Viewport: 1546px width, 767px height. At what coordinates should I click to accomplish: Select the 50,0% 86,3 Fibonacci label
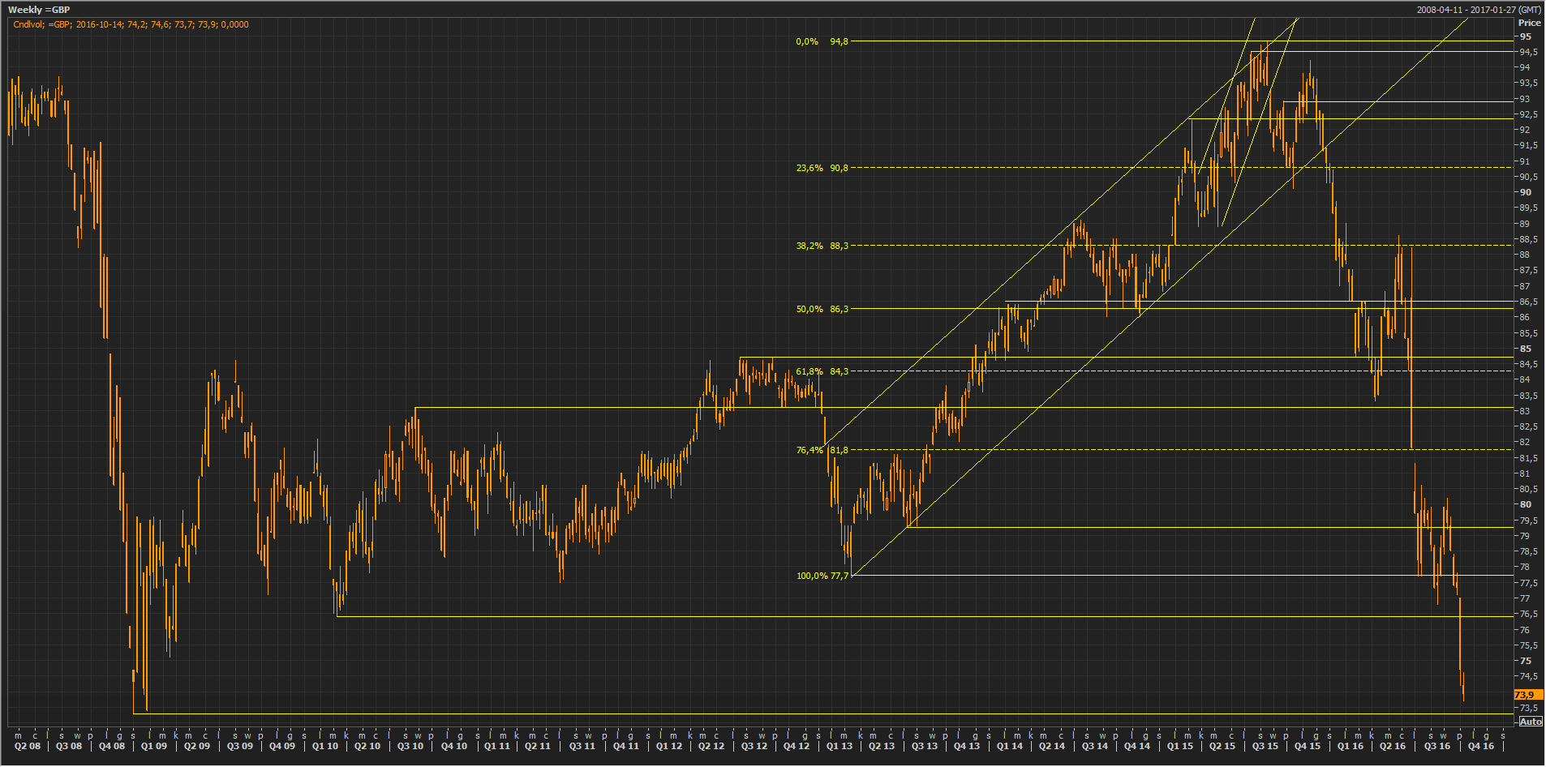click(x=822, y=309)
